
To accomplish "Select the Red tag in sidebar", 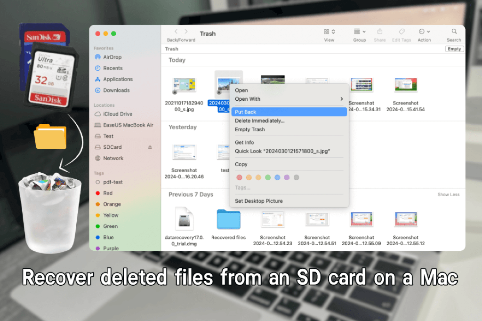I will 108,193.
